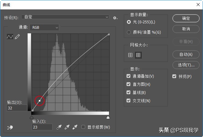Toggle the 交叉线(N) checkbox
This screenshot has width=203, height=137.
click(128, 101)
